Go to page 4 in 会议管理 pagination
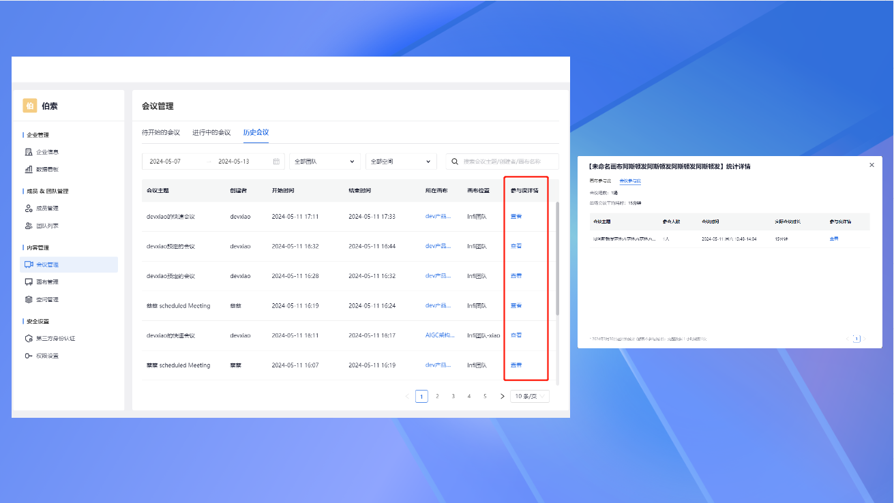 coord(468,396)
